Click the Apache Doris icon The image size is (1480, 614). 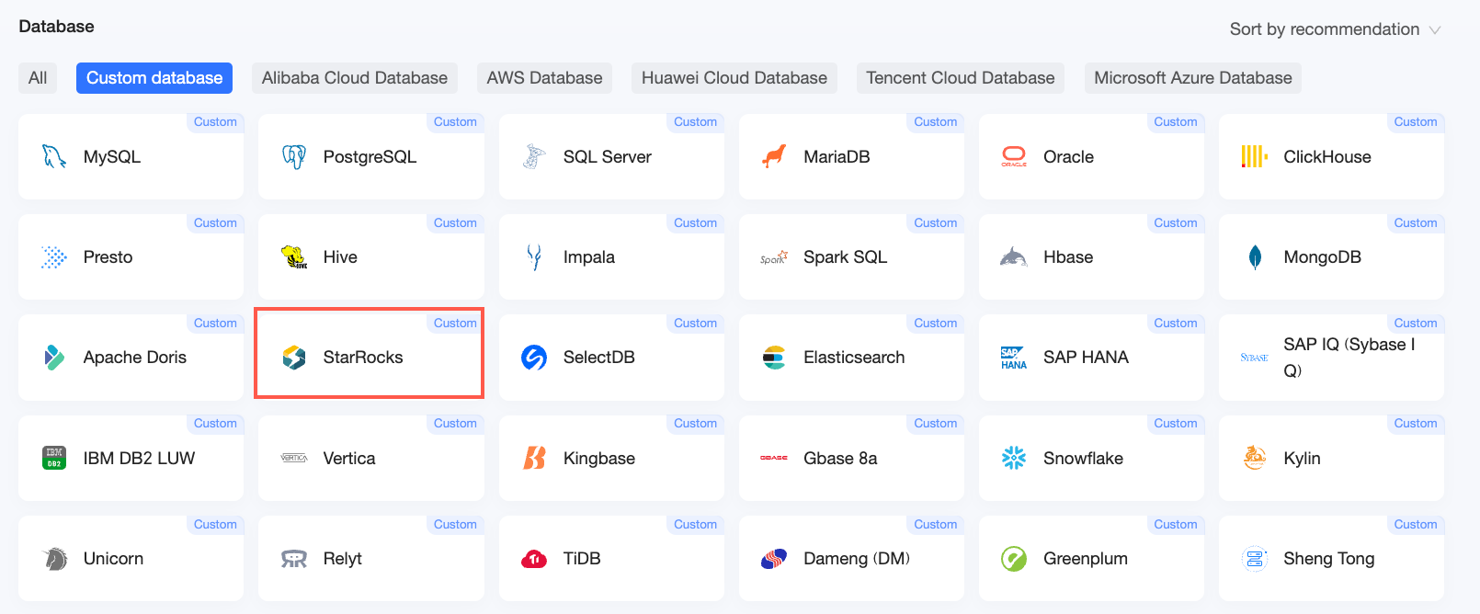(54, 358)
